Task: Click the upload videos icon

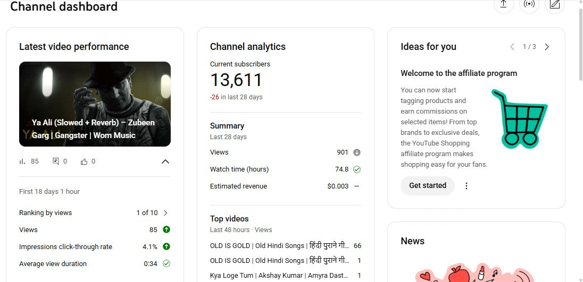Action: point(503,4)
